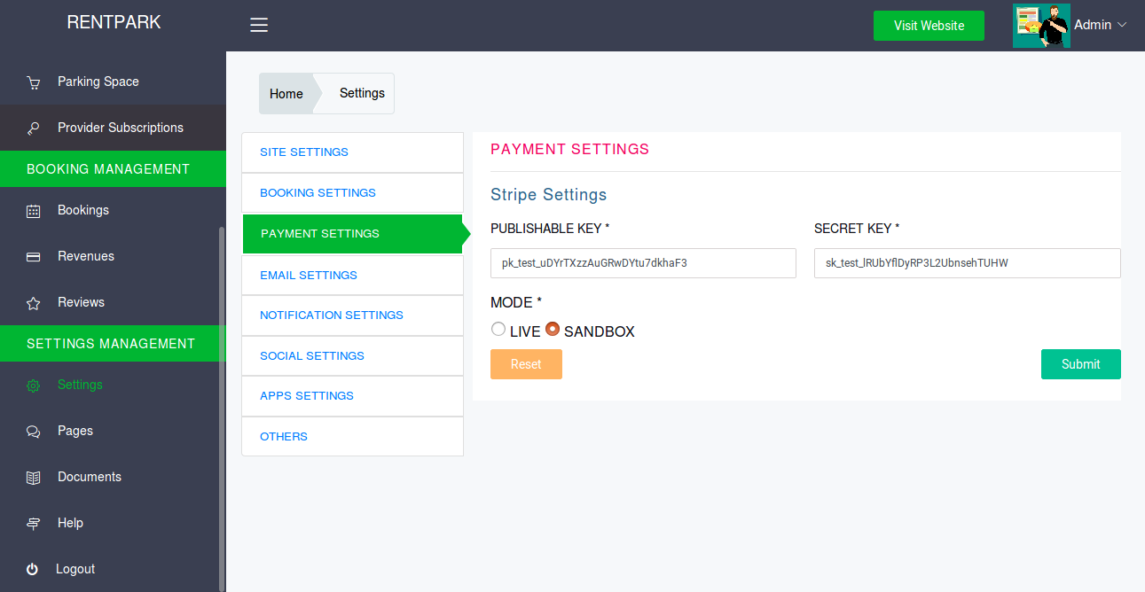Open the Notification Settings tab
The width and height of the screenshot is (1145, 592).
pos(352,315)
